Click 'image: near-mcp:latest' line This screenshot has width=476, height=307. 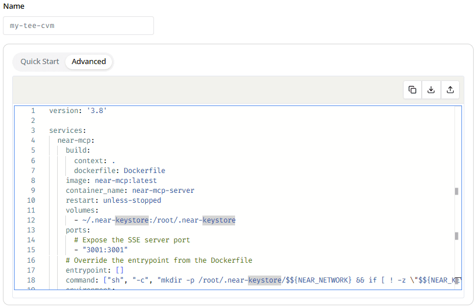tap(111, 181)
